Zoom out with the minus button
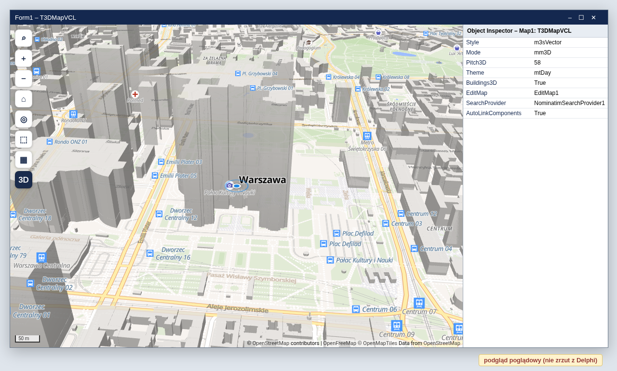Image resolution: width=617 pixels, height=371 pixels. [24, 79]
